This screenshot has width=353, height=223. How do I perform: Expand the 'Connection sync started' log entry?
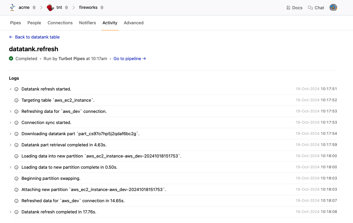(10, 122)
